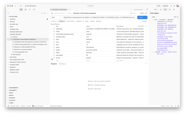This screenshot has width=186, height=115.
Task: Click the blue Send button
Action: [141, 17]
